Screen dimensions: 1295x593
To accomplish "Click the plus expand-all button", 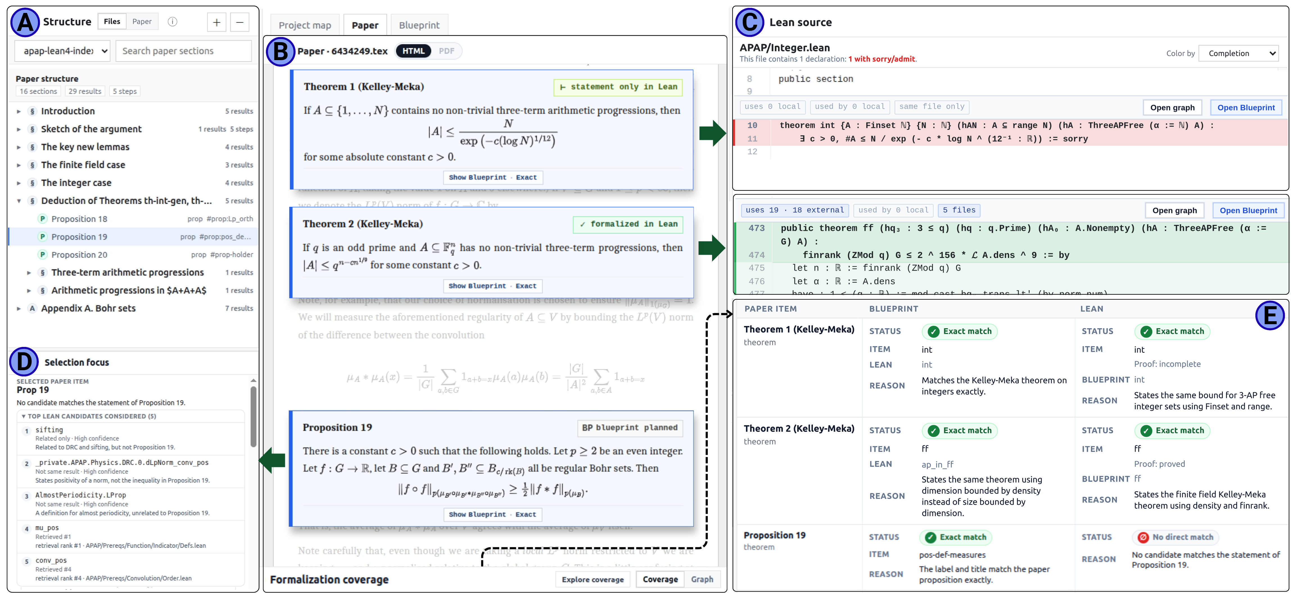I will pyautogui.click(x=217, y=22).
